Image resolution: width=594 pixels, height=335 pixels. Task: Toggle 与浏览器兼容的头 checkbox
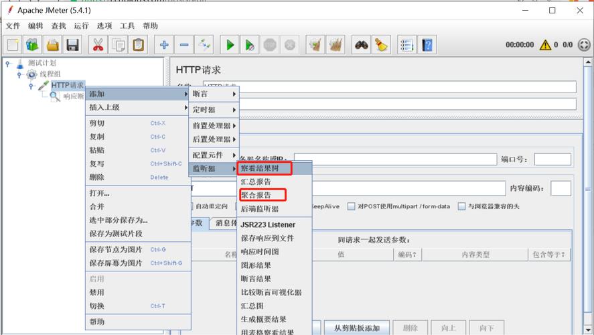pos(461,206)
